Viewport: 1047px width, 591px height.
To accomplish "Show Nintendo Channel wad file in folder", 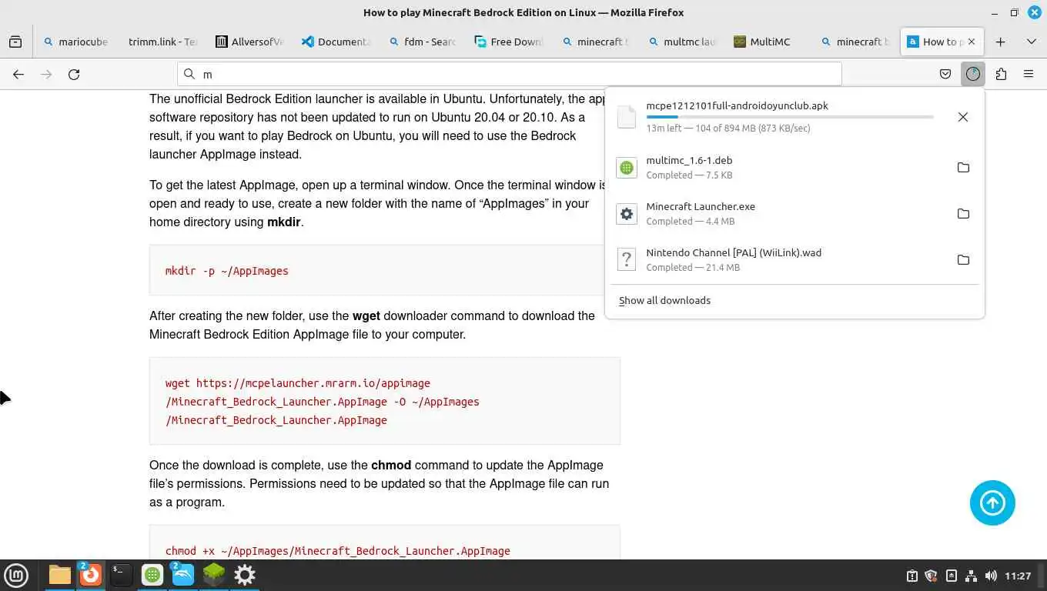I will pyautogui.click(x=962, y=260).
